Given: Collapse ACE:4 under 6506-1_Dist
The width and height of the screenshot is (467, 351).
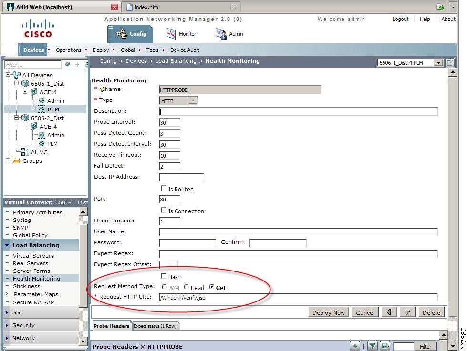Looking at the screenshot, I should 25,91.
